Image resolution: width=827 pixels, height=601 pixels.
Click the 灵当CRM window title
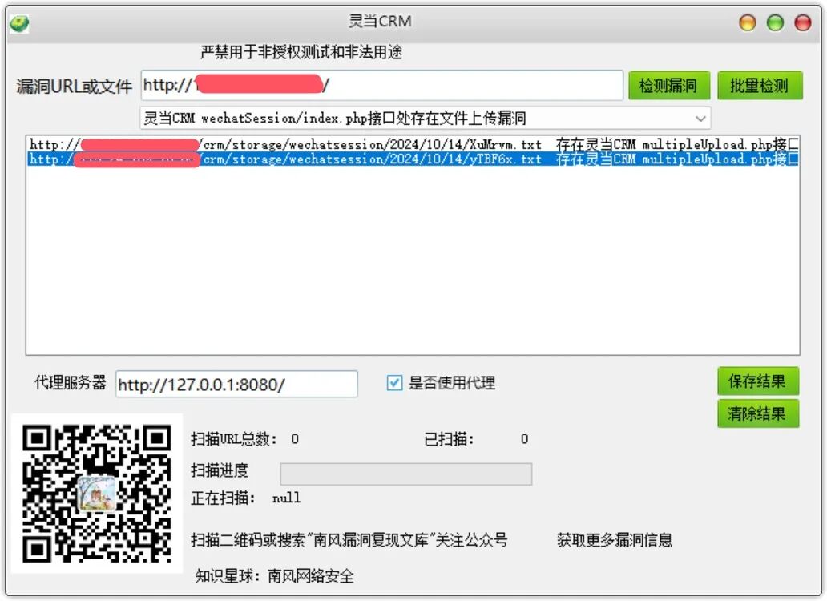pos(381,21)
